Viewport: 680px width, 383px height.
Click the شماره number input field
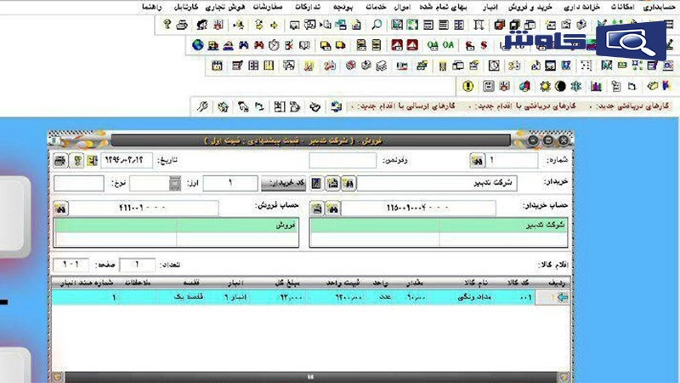(x=512, y=160)
